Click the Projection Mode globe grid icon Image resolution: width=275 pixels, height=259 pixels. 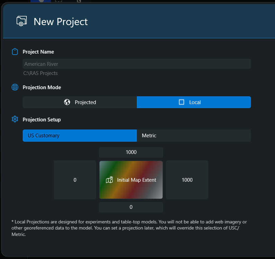tap(15, 87)
